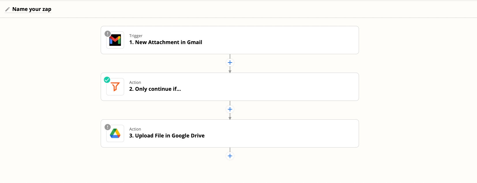Viewport: 477px width, 183px height.
Task: Click the Gmail app icon
Action: tap(115, 40)
